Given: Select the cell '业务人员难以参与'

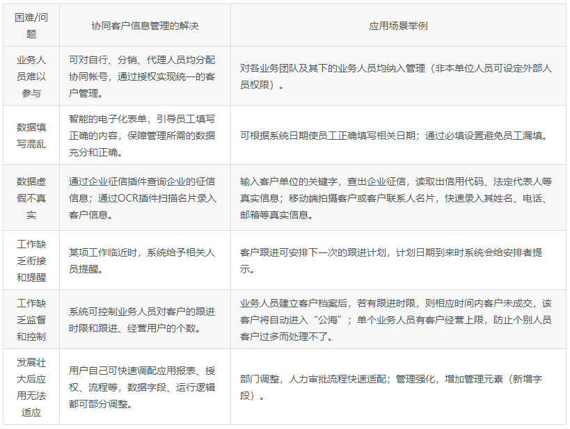Looking at the screenshot, I should coord(31,76).
